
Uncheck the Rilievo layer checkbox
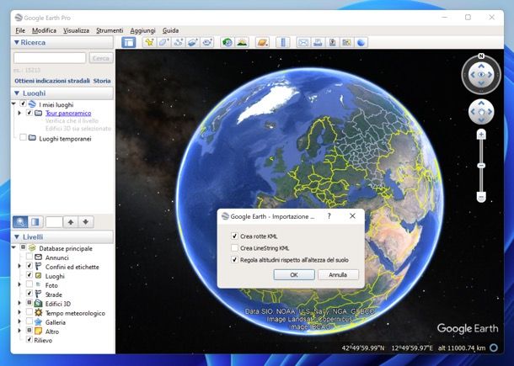[x=29, y=339]
